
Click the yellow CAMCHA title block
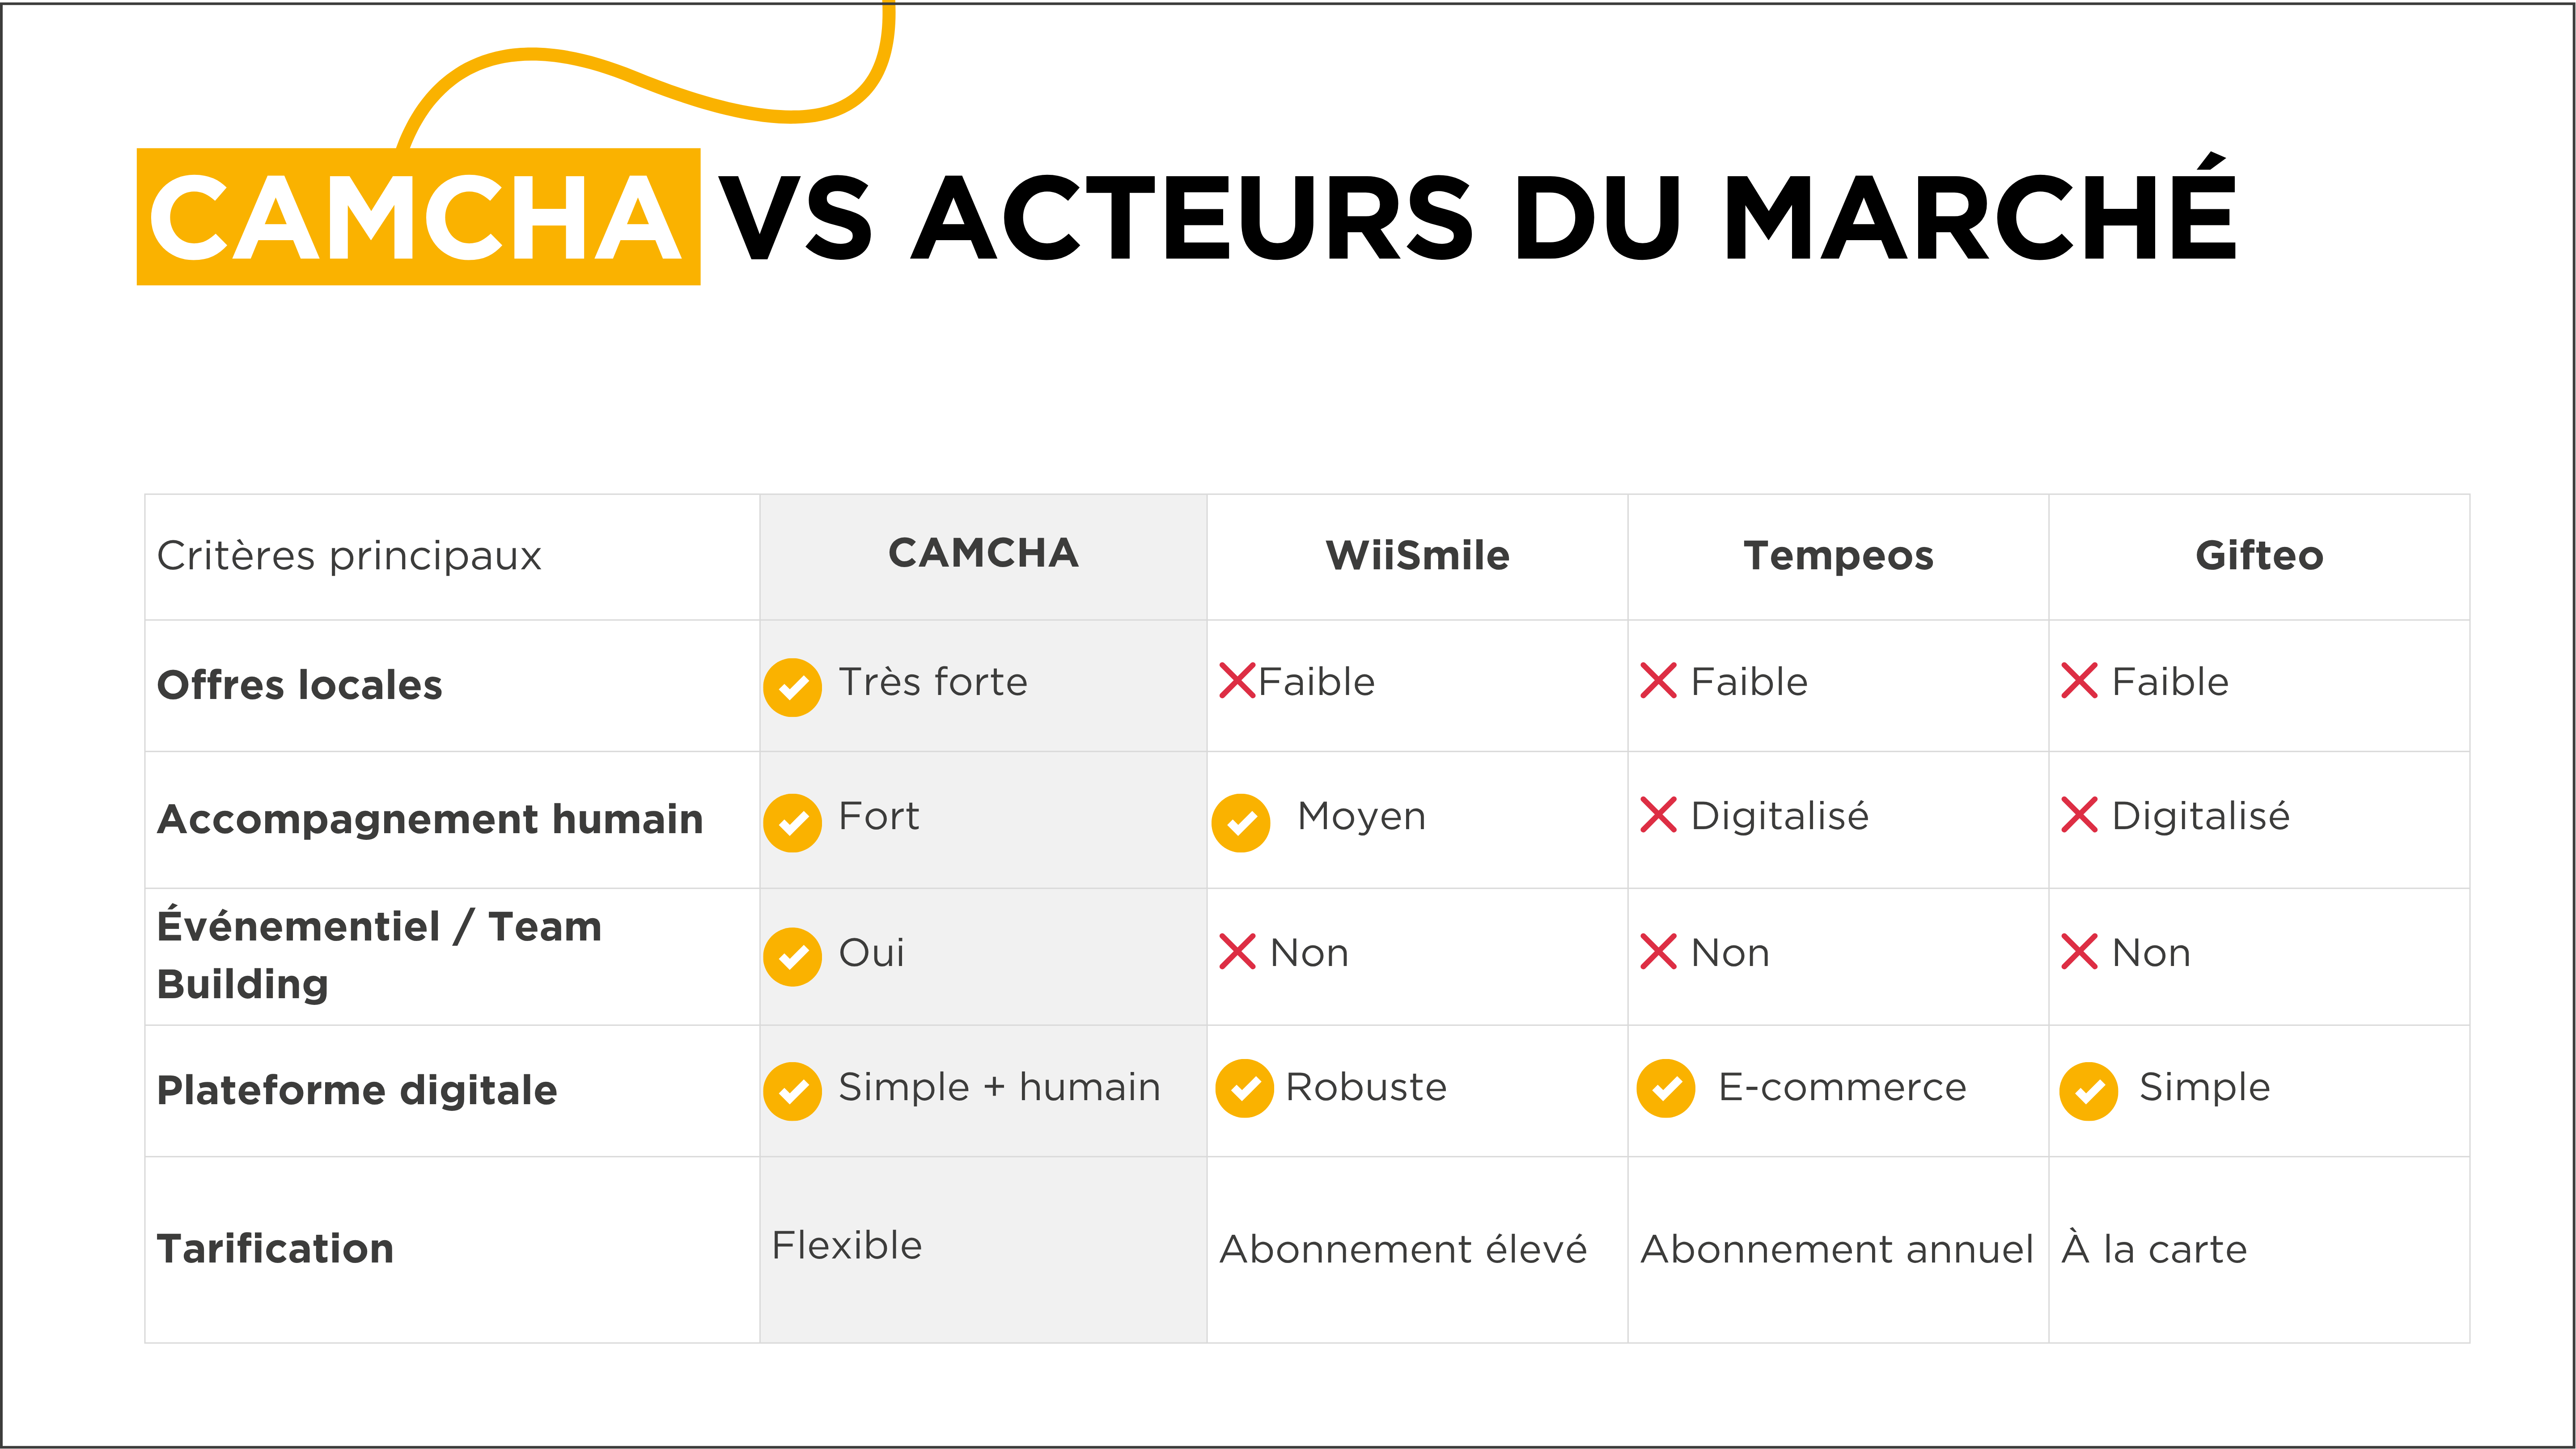point(418,216)
